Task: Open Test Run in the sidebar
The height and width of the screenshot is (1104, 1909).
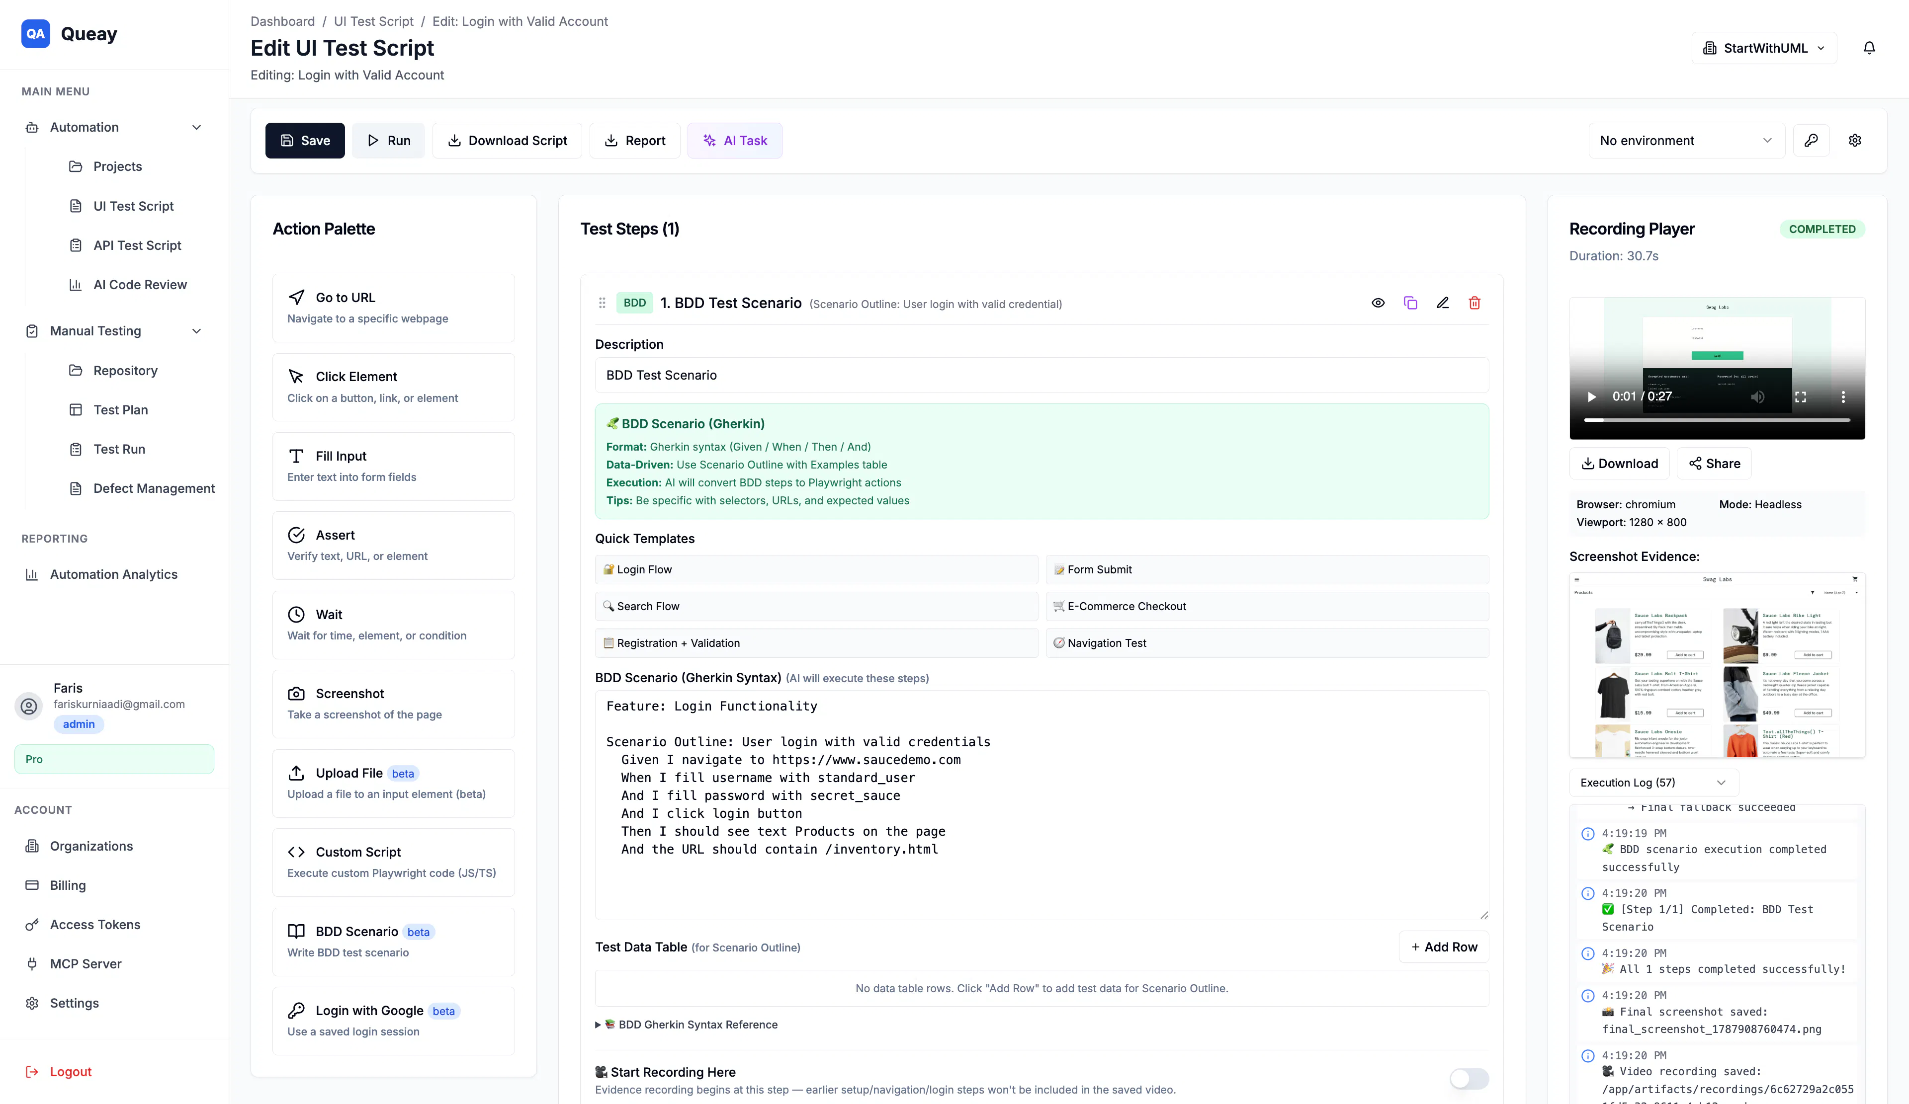Action: tap(119, 449)
